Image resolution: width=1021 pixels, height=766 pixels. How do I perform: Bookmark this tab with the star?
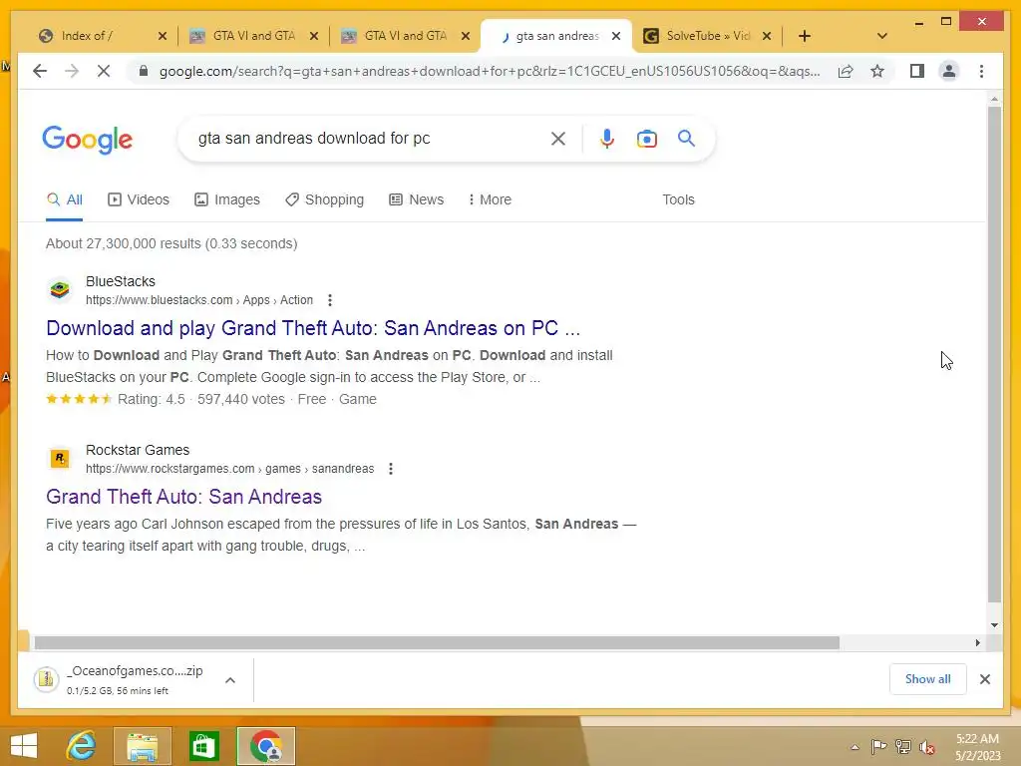[x=877, y=71]
